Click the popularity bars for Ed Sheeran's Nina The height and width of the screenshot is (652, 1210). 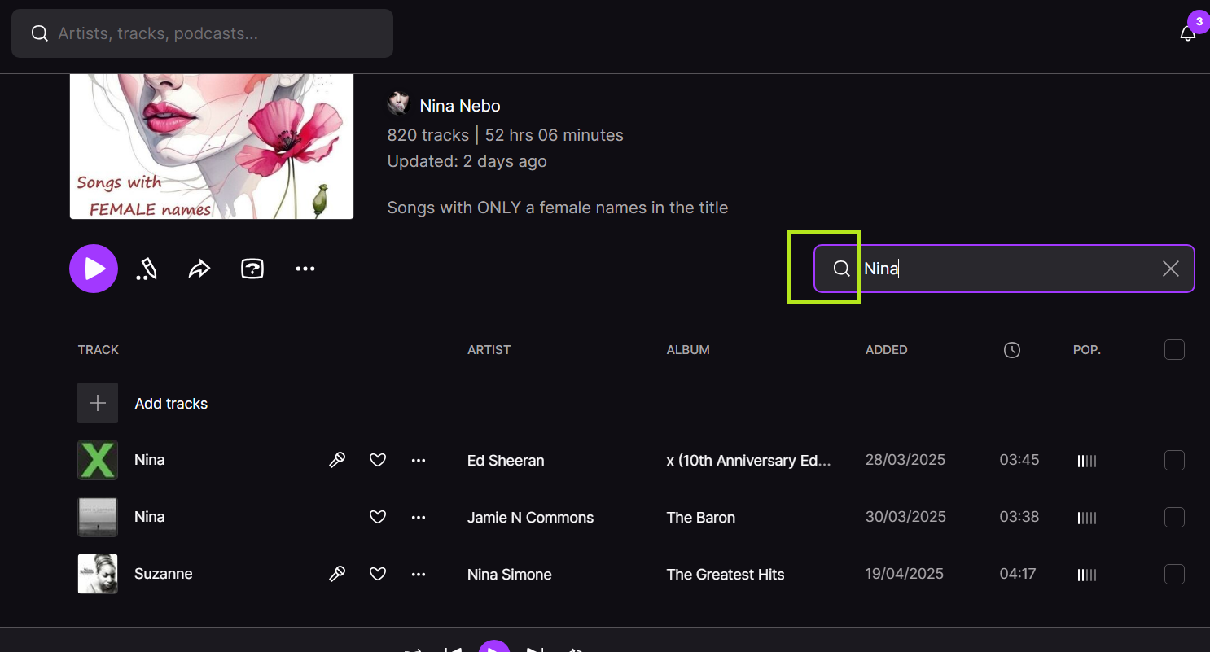[x=1087, y=462]
